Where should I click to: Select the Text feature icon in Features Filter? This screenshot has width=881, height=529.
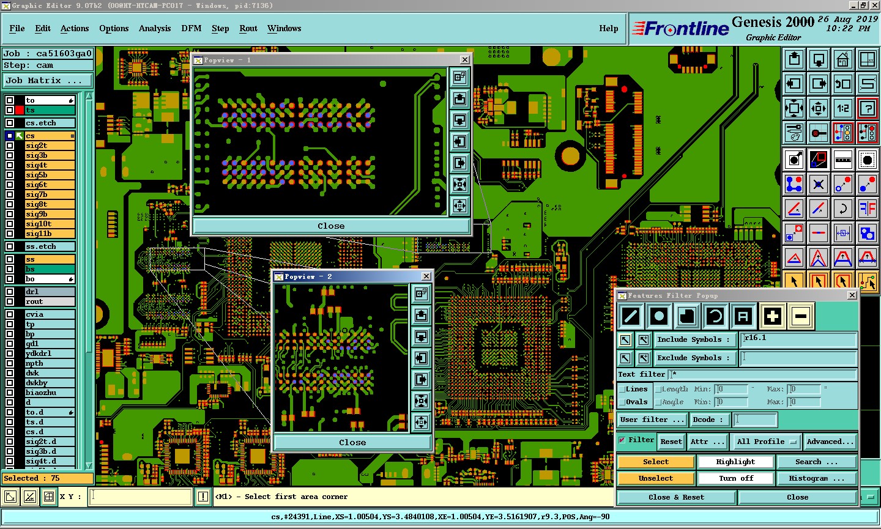(743, 316)
